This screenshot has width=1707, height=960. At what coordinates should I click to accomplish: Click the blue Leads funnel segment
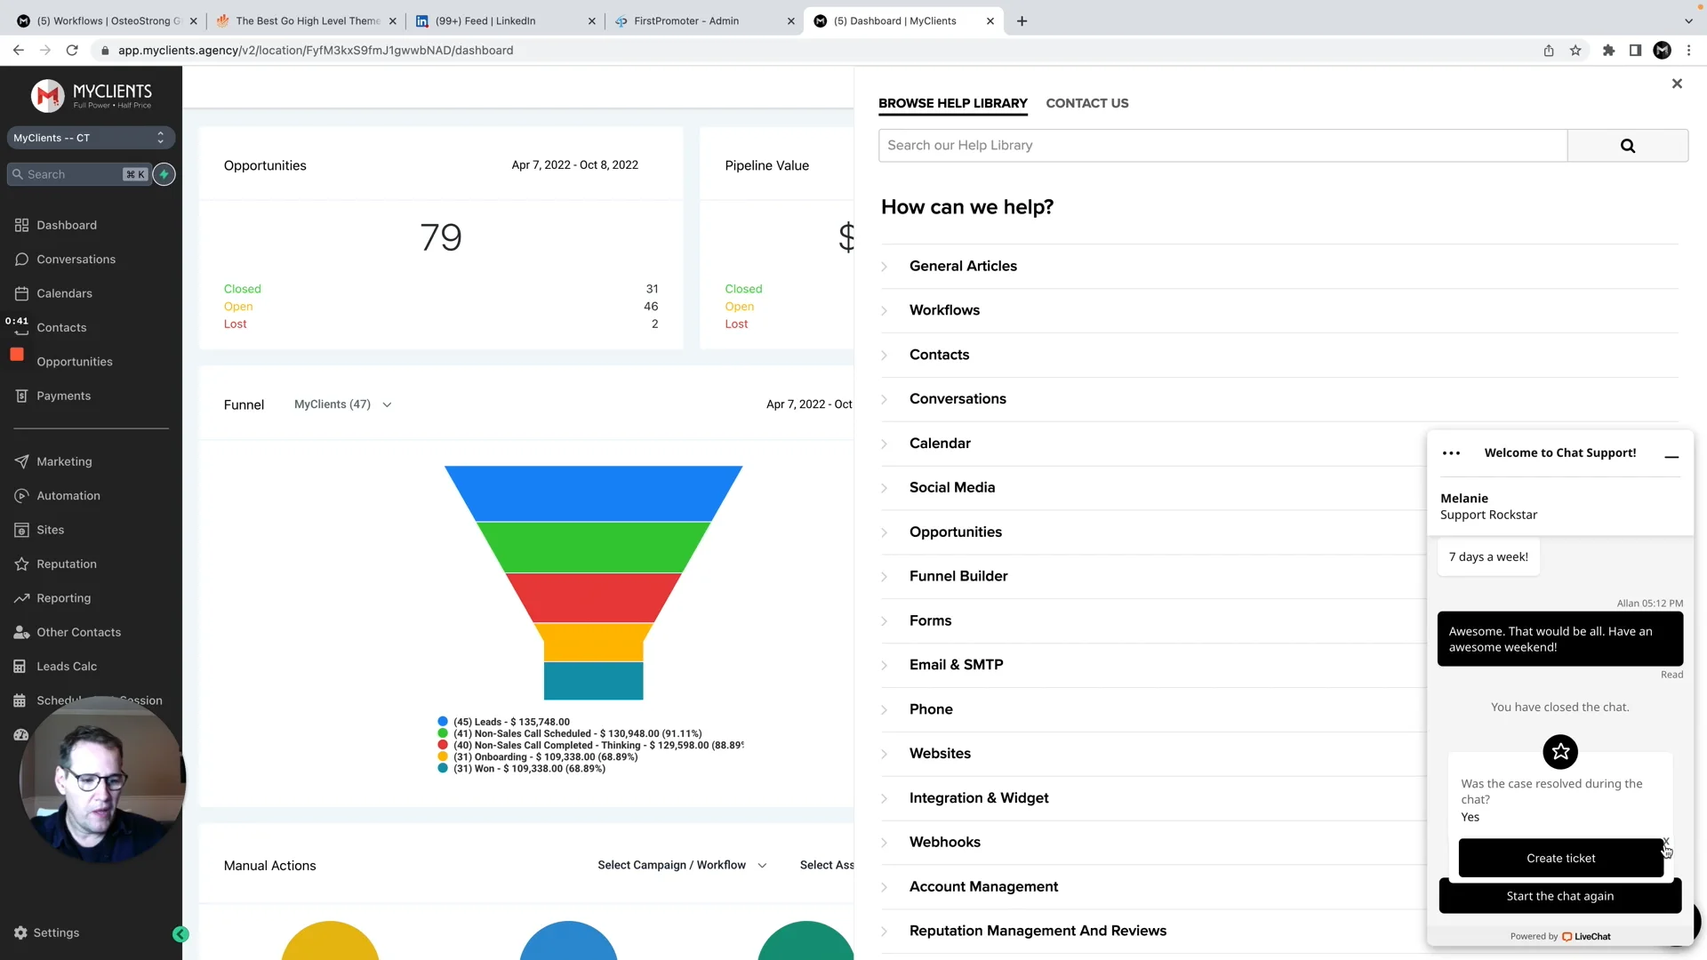(593, 493)
